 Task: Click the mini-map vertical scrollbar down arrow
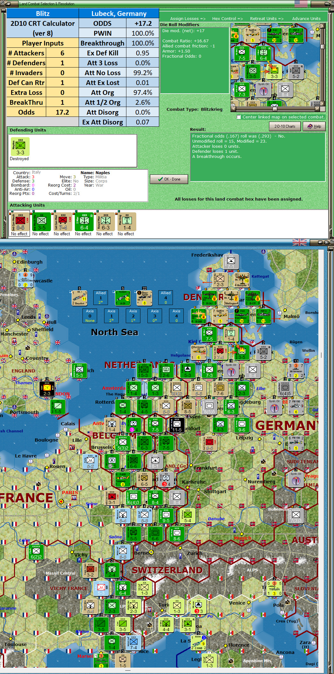tap(323, 103)
